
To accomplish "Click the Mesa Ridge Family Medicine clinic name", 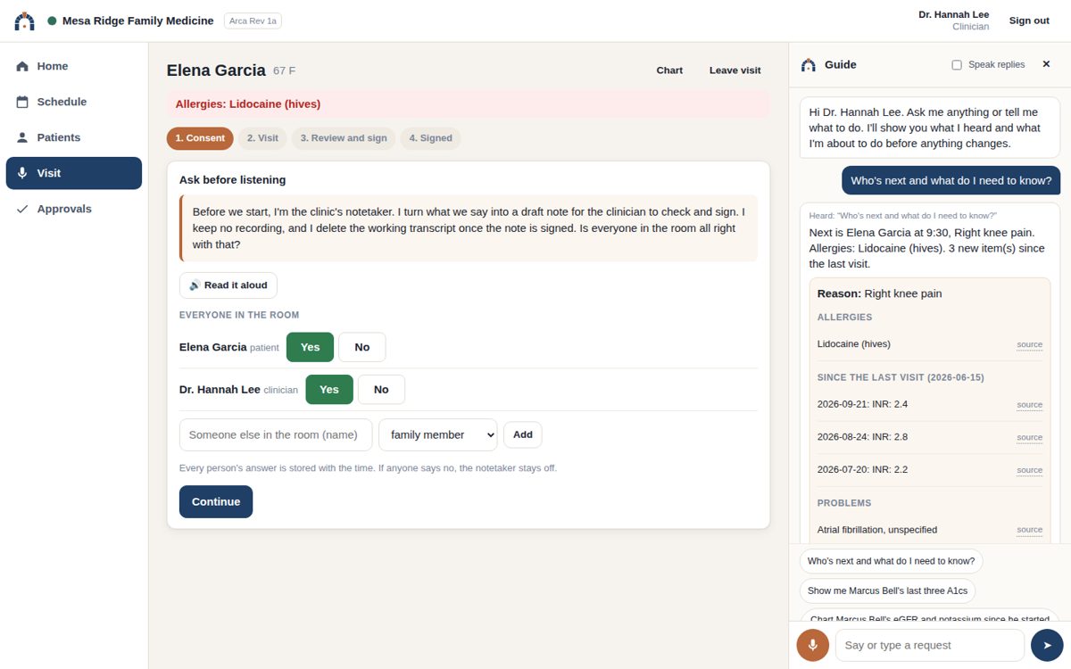I will [138, 21].
